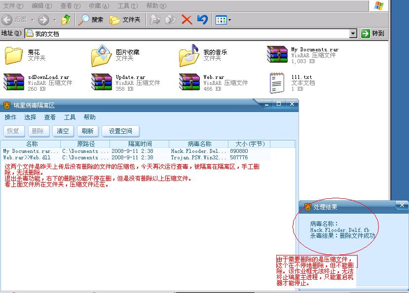Click the Go (转到) button
The height and width of the screenshot is (293, 409).
pos(373,34)
